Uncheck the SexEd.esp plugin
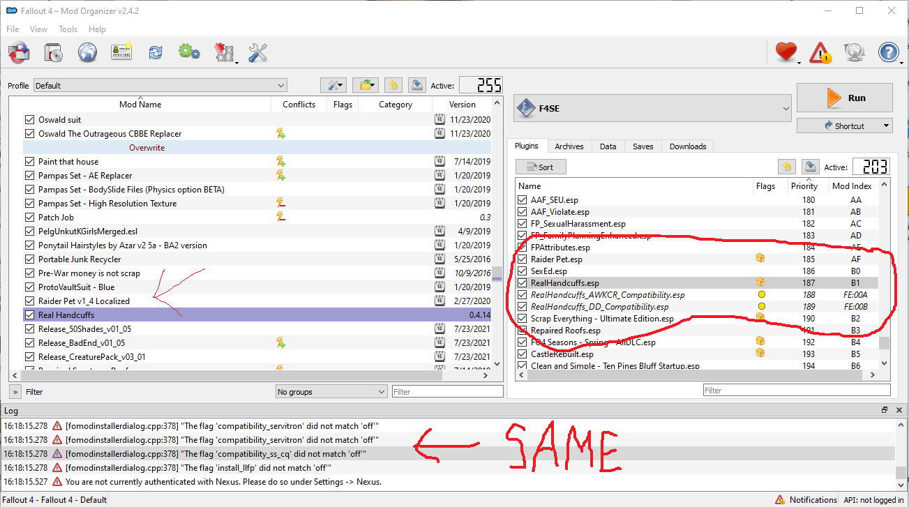Viewport: 909px width, 507px height. pyautogui.click(x=523, y=271)
